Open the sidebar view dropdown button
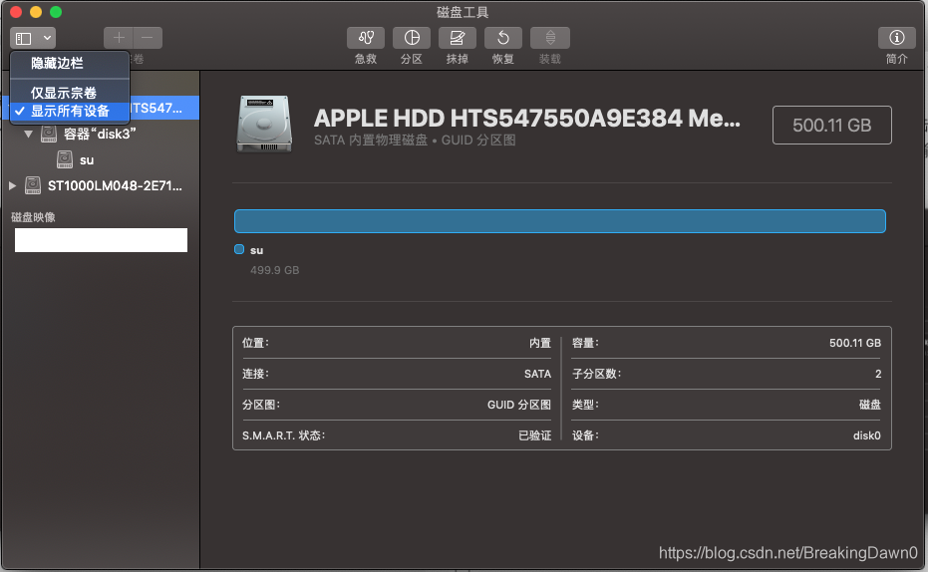Image resolution: width=928 pixels, height=572 pixels. [x=33, y=39]
